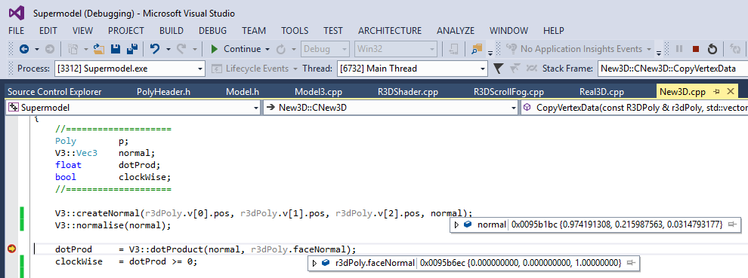This screenshot has height=278, width=748.
Task: Open the back navigation history dropdown
Action: click(x=36, y=49)
